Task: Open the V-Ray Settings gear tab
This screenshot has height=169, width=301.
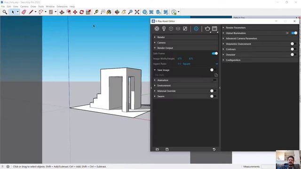Action: (196, 29)
